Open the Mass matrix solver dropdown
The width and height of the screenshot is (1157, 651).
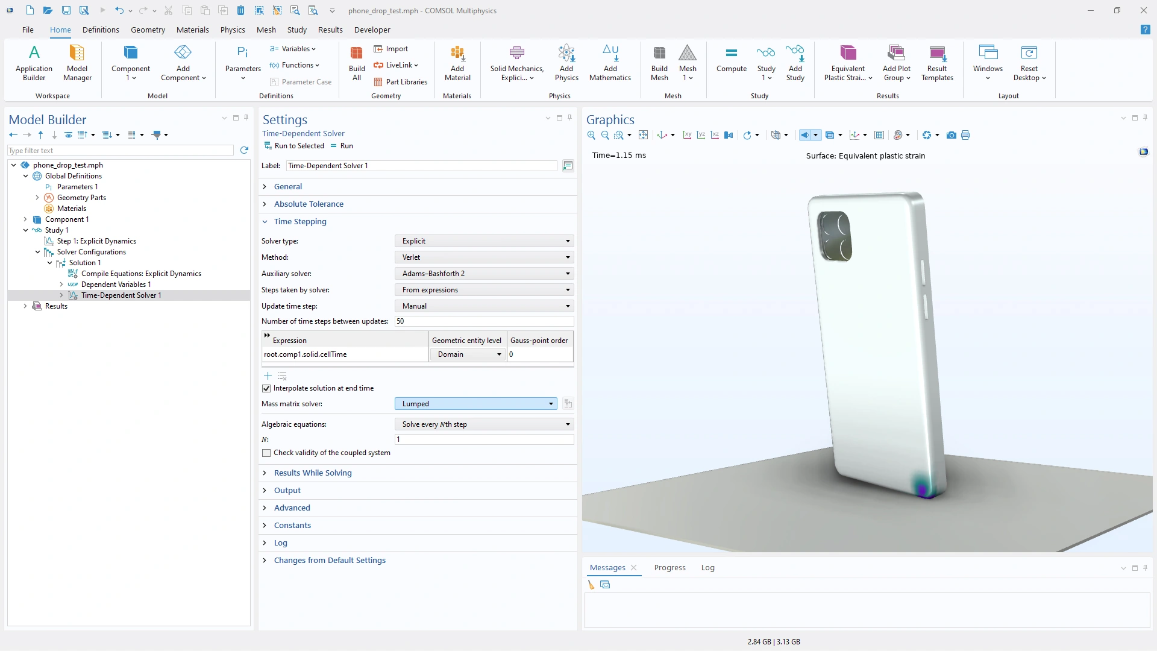476,404
